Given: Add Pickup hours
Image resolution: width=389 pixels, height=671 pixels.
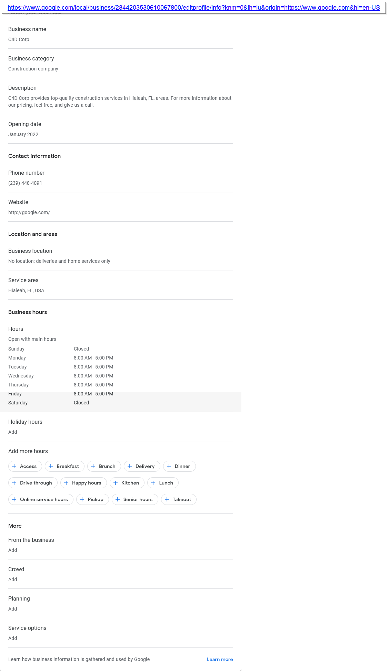Looking at the screenshot, I should pyautogui.click(x=92, y=499).
